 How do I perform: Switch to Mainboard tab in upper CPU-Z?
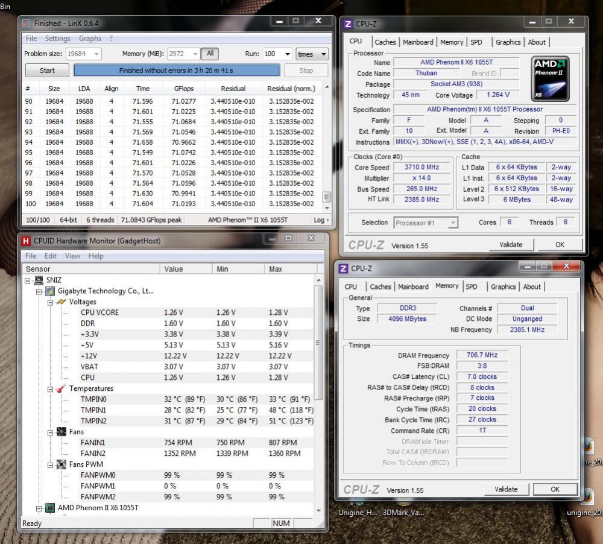[x=418, y=42]
